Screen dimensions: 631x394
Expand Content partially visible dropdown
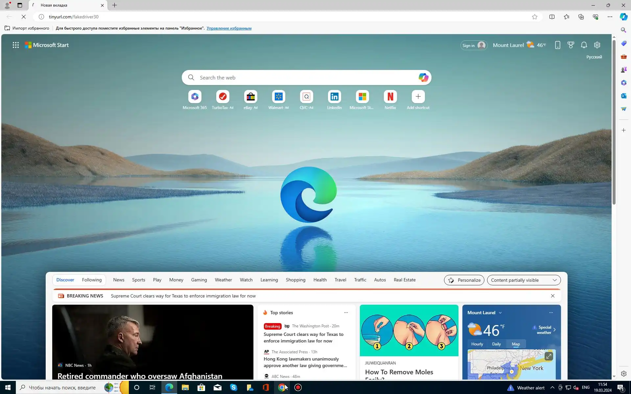pos(524,280)
